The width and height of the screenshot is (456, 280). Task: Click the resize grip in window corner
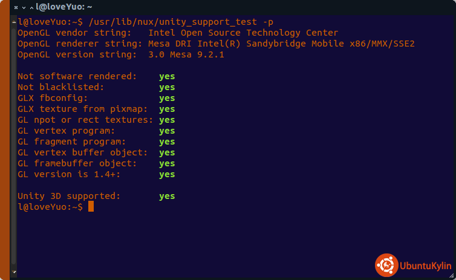point(451,275)
